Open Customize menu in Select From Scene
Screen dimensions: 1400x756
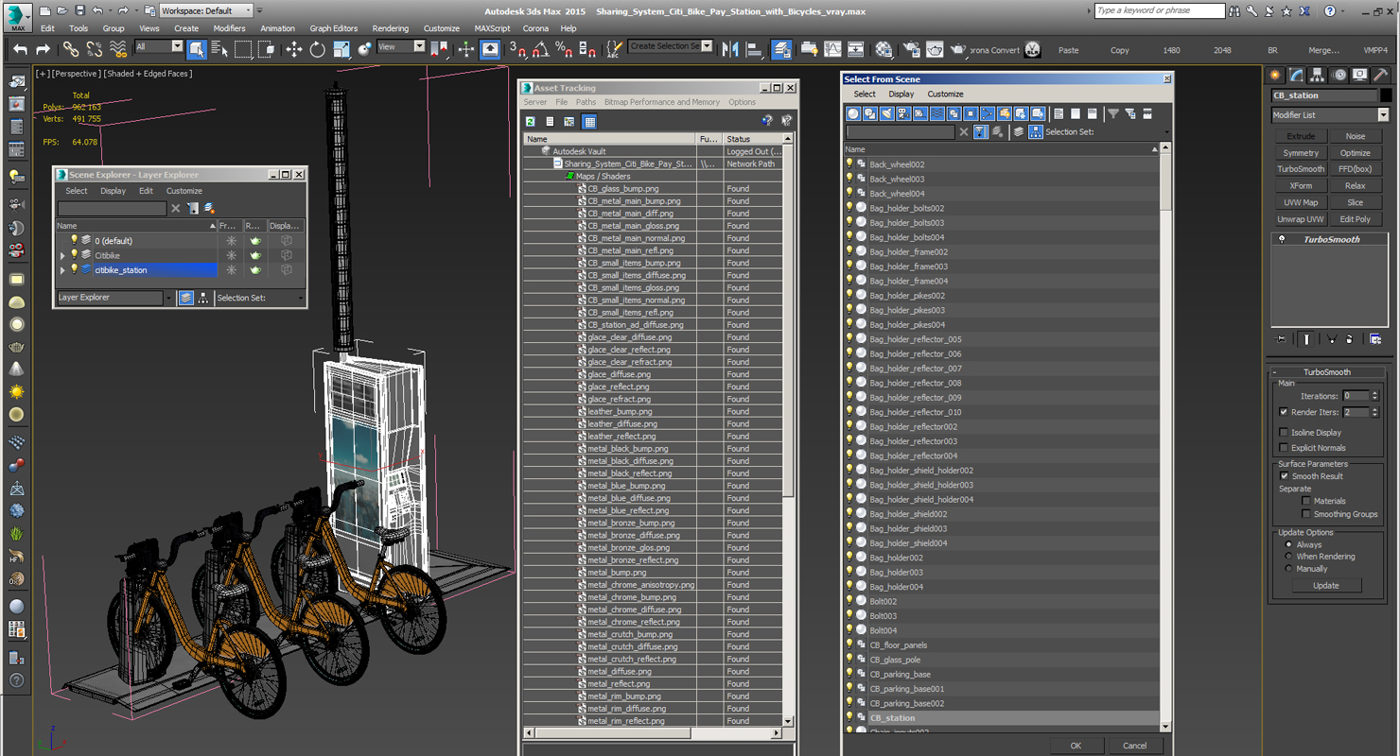coord(945,94)
